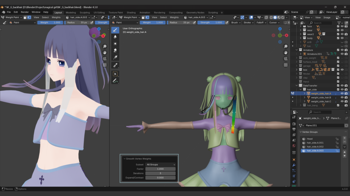Hide weight_side_hair.B in viewport via eye icon
This screenshot has height=196, width=350.
(x=342, y=97)
